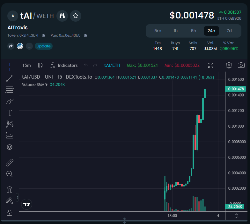This screenshot has width=250, height=224.
Task: Click the Volume SMA 9 indicator legend
Action: [43, 85]
